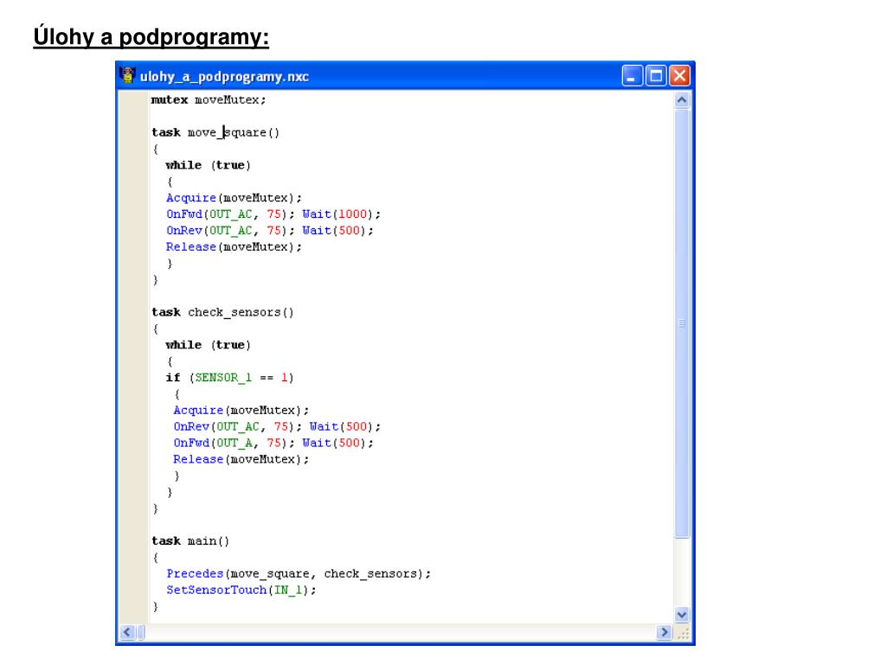Click the vertical scrollbar down arrow
The width and height of the screenshot is (886, 664).
(x=682, y=615)
